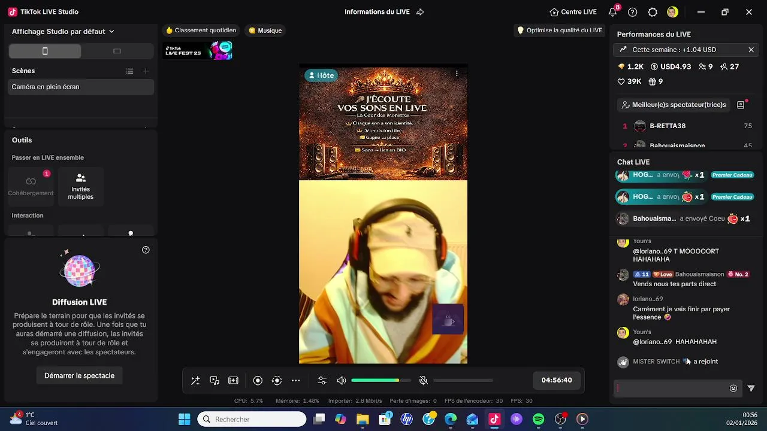Open the audio mixer sliders icon
Viewport: 767px width, 431px height.
322,380
